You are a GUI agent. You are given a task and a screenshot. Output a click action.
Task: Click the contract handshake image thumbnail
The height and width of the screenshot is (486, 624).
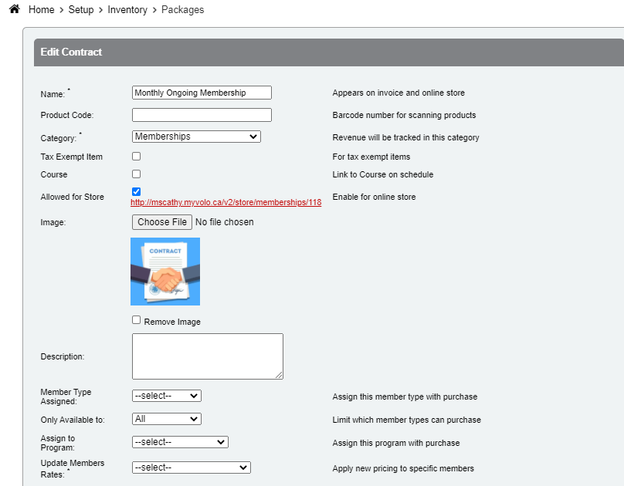(165, 272)
